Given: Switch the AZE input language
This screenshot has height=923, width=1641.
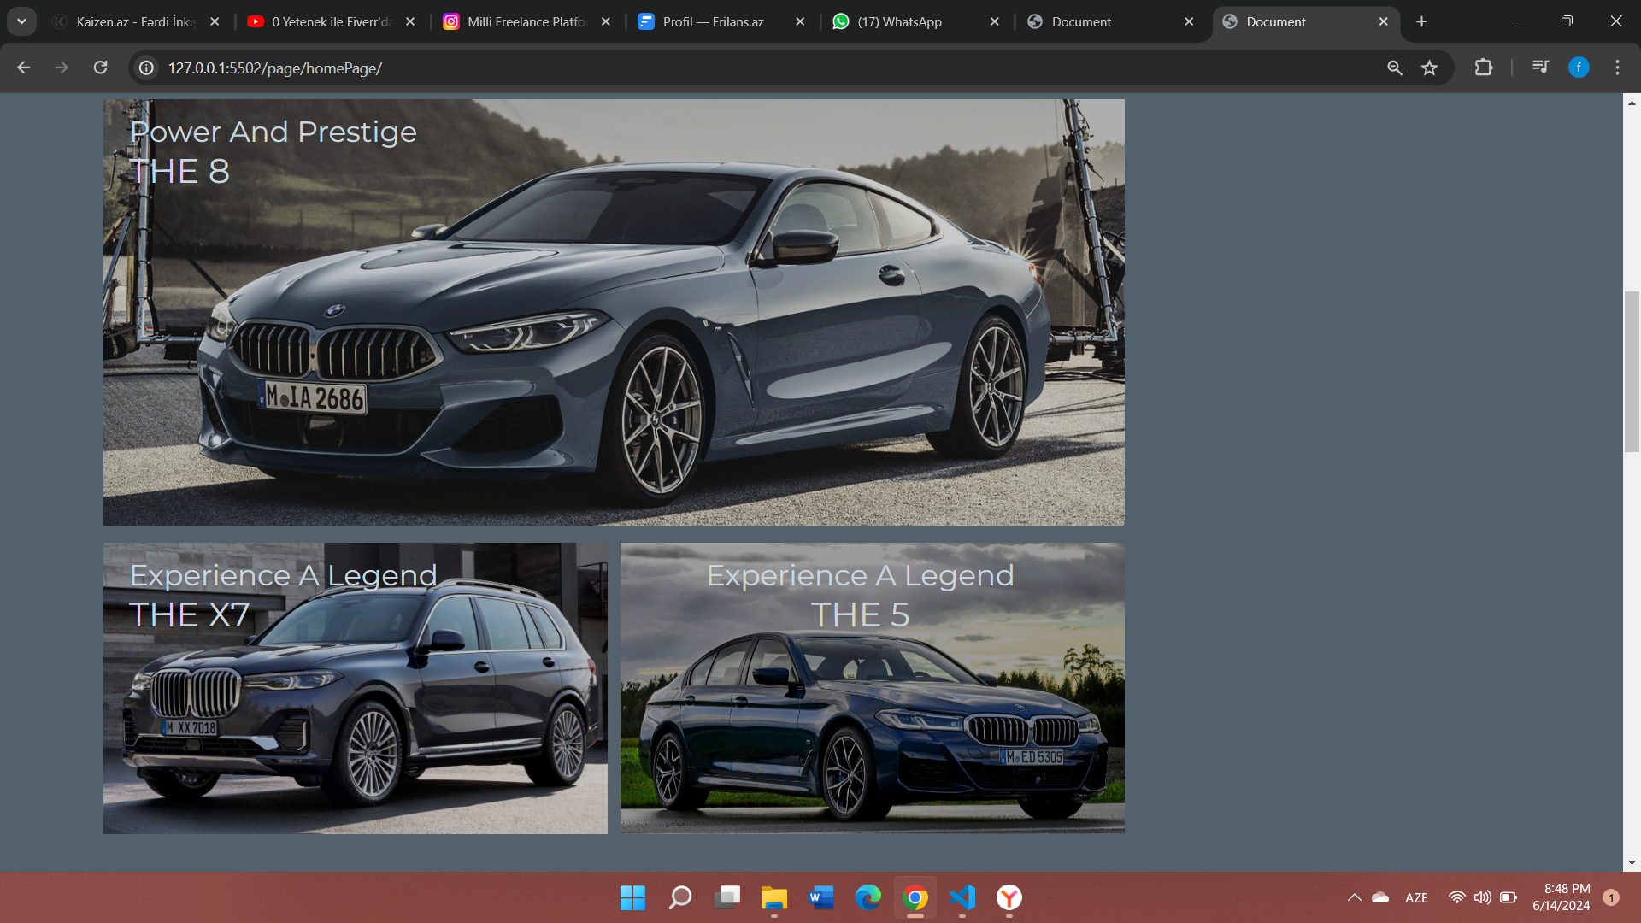Looking at the screenshot, I should tap(1416, 897).
